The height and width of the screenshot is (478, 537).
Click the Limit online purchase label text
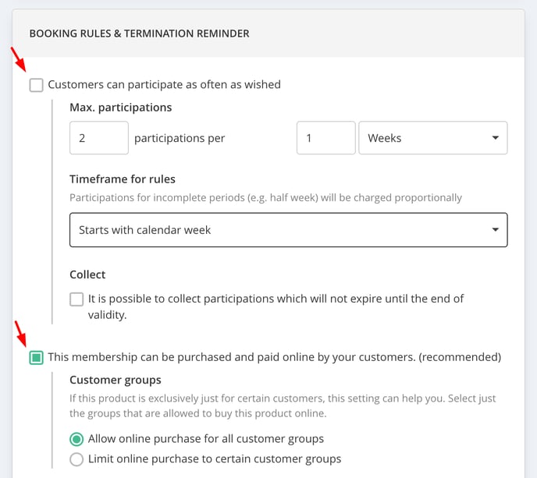[x=215, y=459]
